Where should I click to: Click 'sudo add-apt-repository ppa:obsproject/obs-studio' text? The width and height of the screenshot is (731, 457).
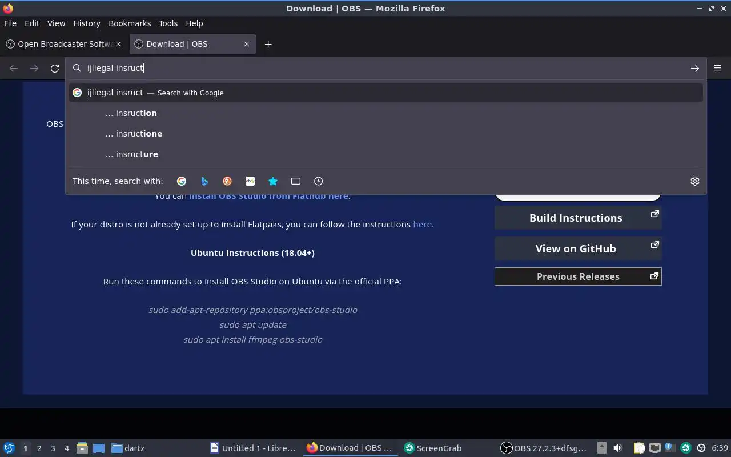(x=253, y=310)
